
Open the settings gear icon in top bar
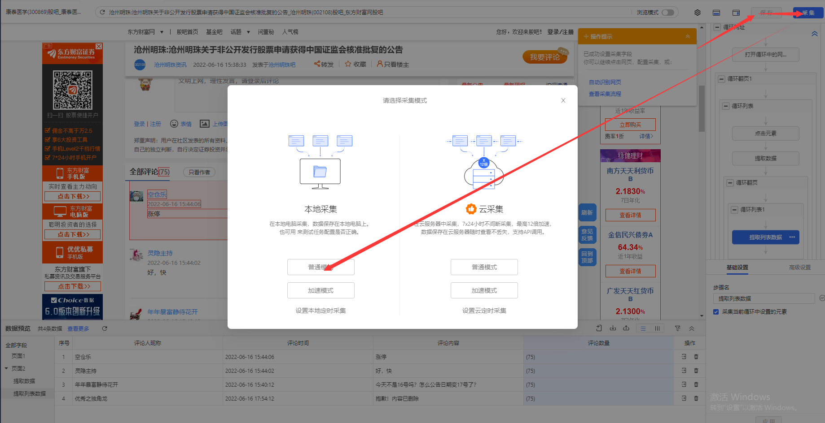pyautogui.click(x=698, y=13)
